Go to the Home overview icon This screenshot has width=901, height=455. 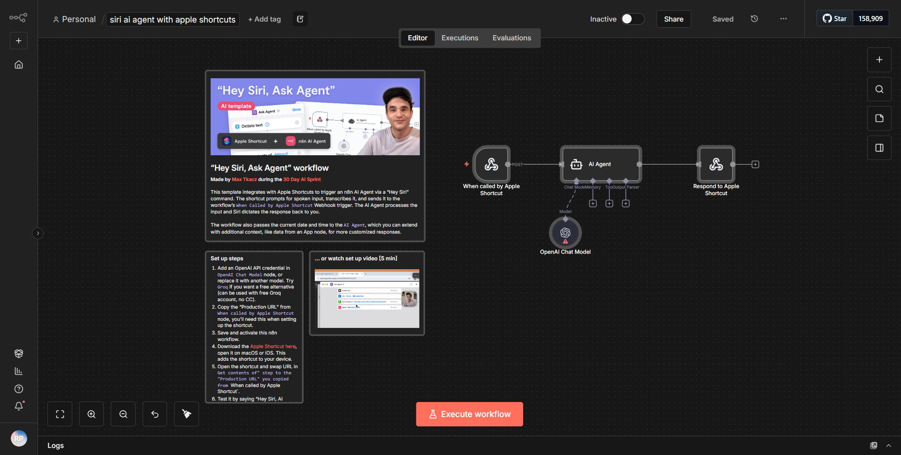point(19,65)
